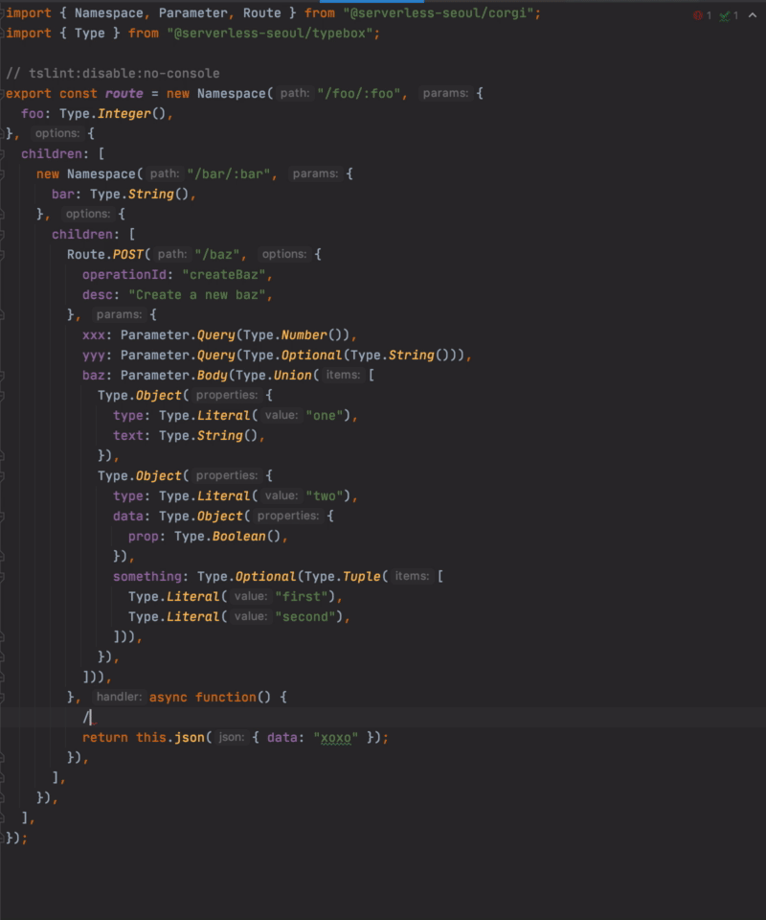Screen dimensions: 766x920
Task: Click the 'text' property name
Action: coord(127,436)
